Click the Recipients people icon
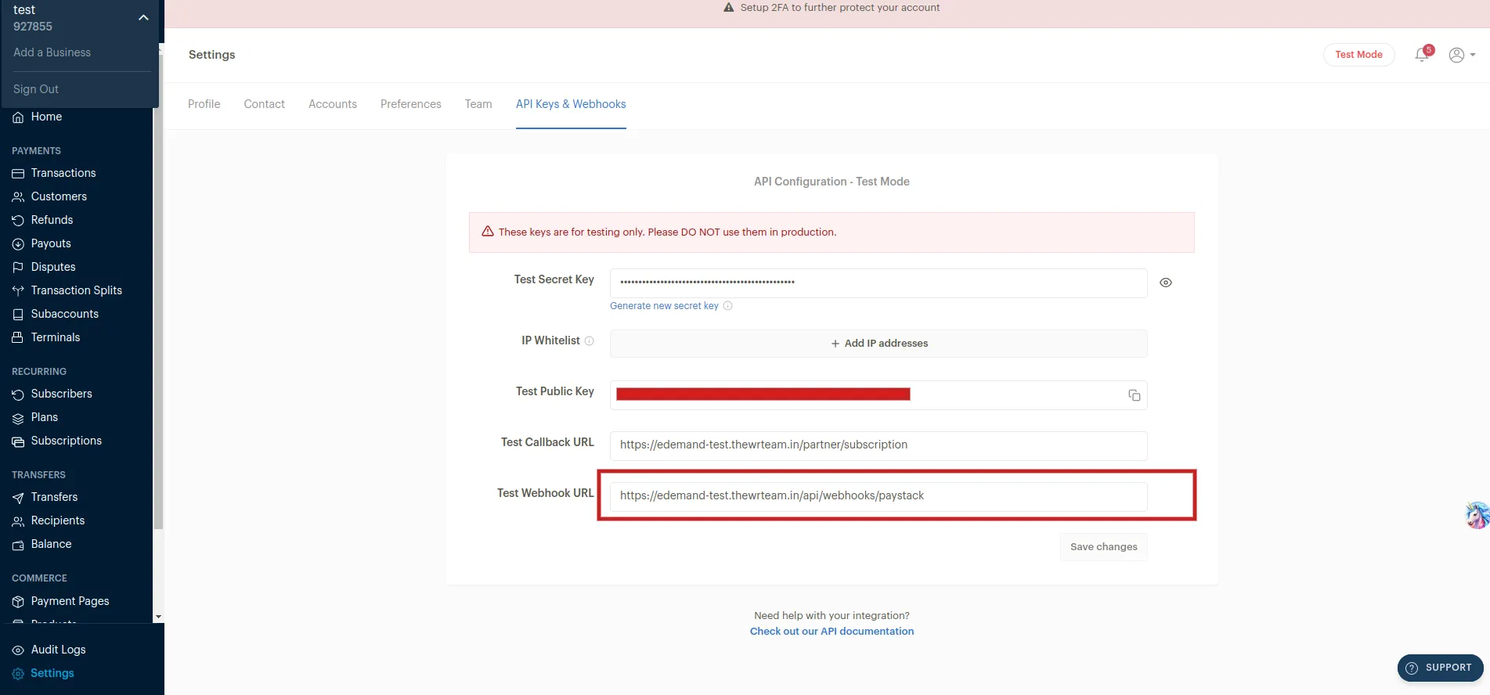 18,521
